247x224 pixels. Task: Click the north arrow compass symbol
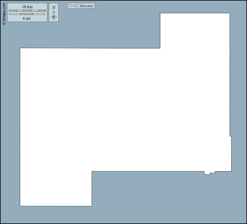click(x=54, y=16)
